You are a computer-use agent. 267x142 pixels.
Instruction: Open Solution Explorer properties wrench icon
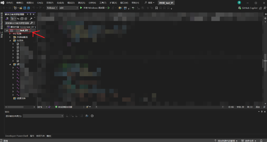(x=31, y=19)
